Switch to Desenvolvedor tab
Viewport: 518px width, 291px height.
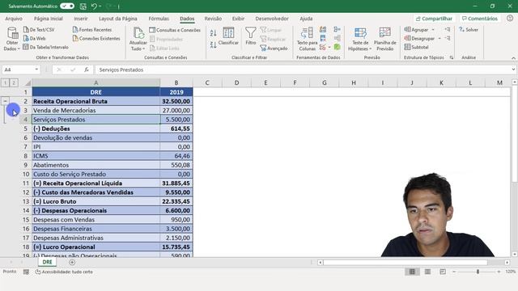point(272,19)
